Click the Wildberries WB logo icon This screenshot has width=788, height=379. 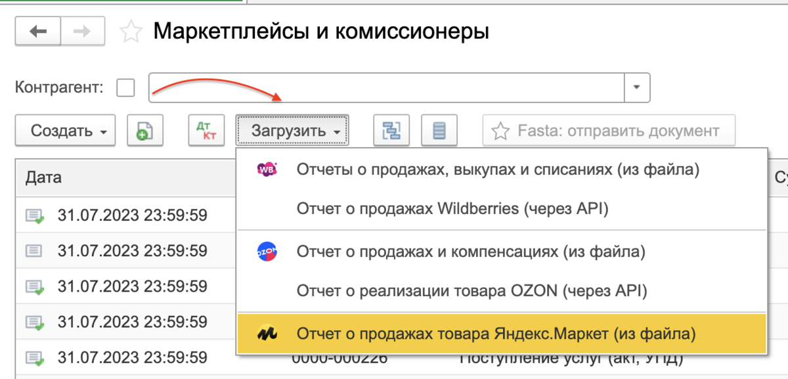[267, 169]
